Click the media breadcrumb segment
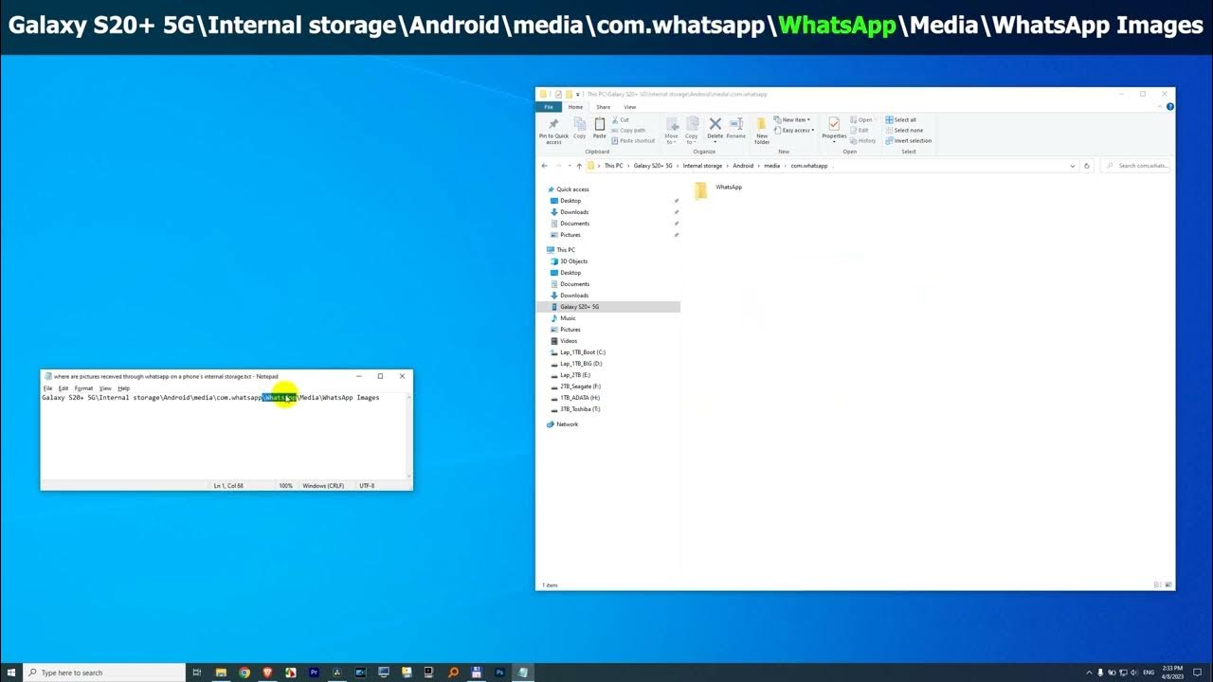Screen dimensions: 1213x682 coord(772,166)
